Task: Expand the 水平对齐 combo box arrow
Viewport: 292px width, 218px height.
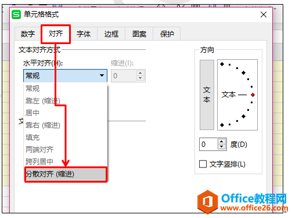Action: 102,75
